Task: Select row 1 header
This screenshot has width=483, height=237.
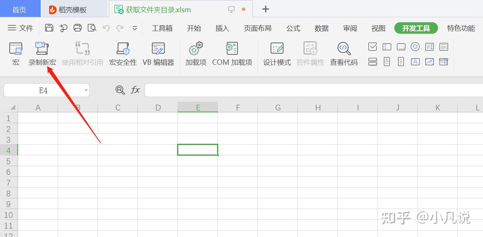Action: (x=8, y=118)
